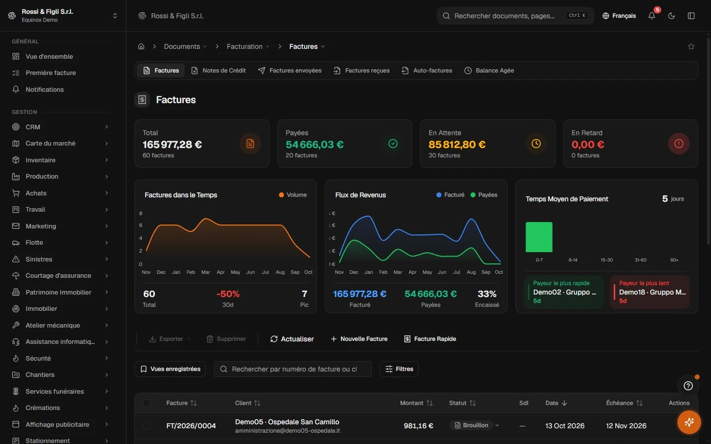Switch to Factures envoyées tab
Image resolution: width=711 pixels, height=444 pixels.
290,71
